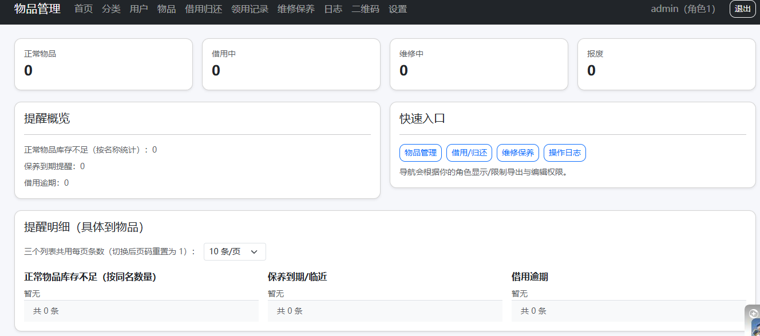
Task: Click the 提醒概览 heading
Action: (x=47, y=118)
